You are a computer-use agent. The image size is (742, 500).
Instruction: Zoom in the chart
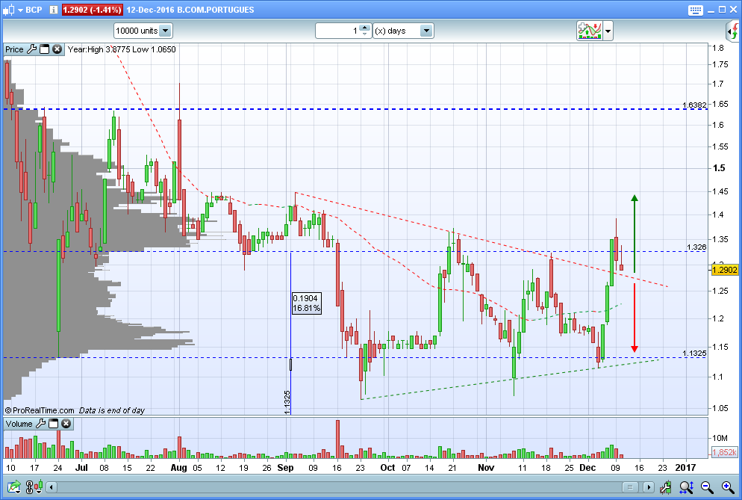pos(729,487)
